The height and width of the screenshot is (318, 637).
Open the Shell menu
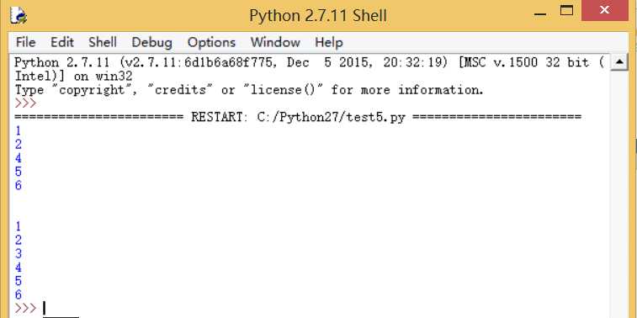(x=103, y=42)
